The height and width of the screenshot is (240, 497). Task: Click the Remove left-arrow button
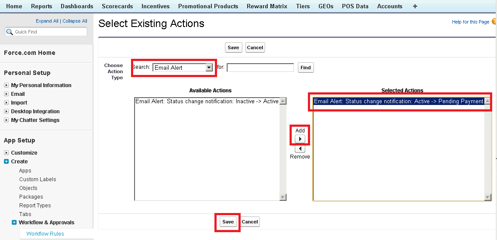tap(300, 149)
